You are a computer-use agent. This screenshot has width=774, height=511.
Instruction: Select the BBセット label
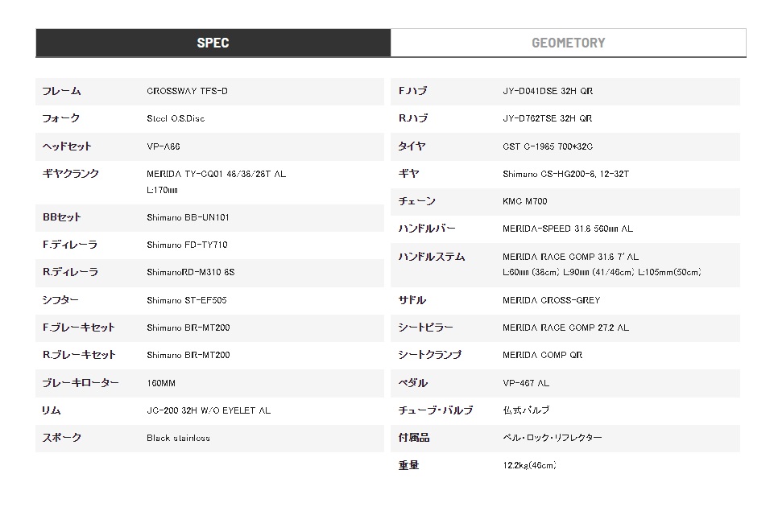(x=62, y=217)
